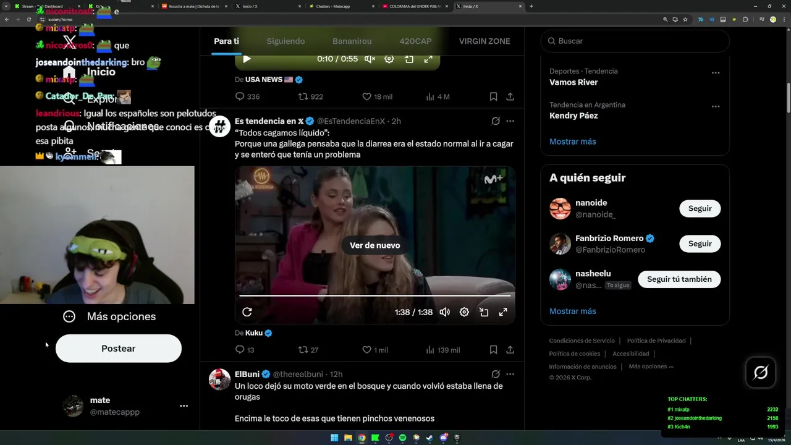
Task: Open Grok icon on Es tendencia post
Action: tap(495, 121)
